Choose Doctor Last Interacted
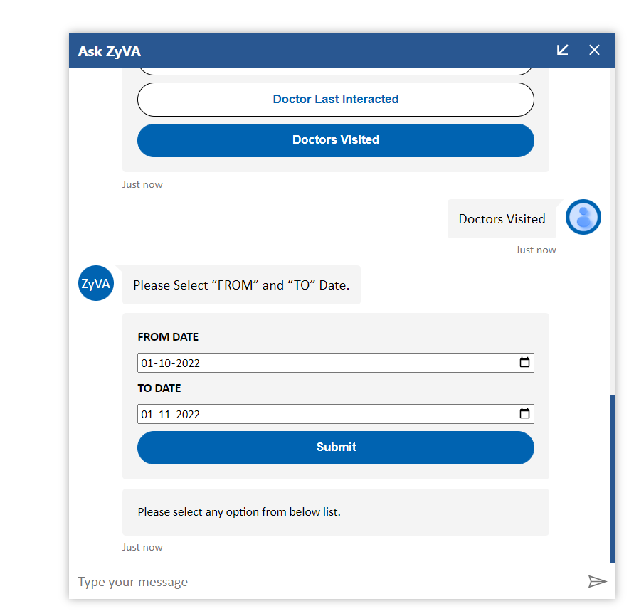This screenshot has height=616, width=629. [335, 100]
